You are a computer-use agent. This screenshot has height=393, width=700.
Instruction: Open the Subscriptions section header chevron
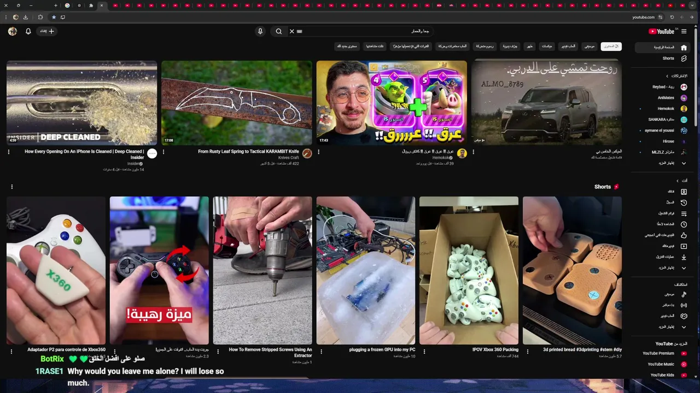click(x=667, y=76)
